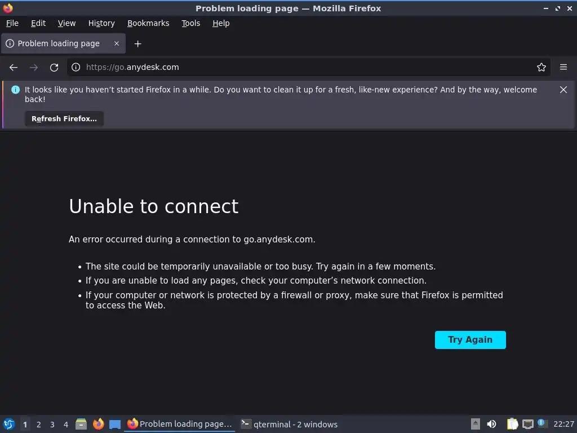Switch to virtual desktop 4
Screen dimensions: 577x433
[66, 425]
